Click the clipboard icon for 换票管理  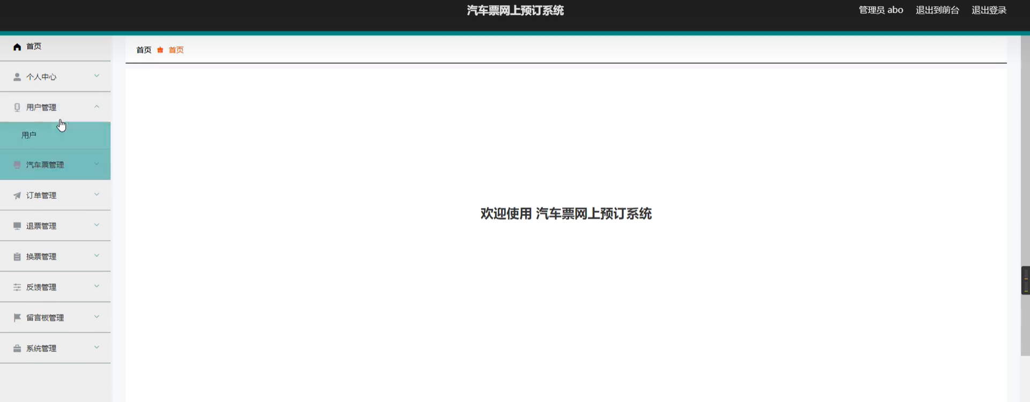(17, 256)
